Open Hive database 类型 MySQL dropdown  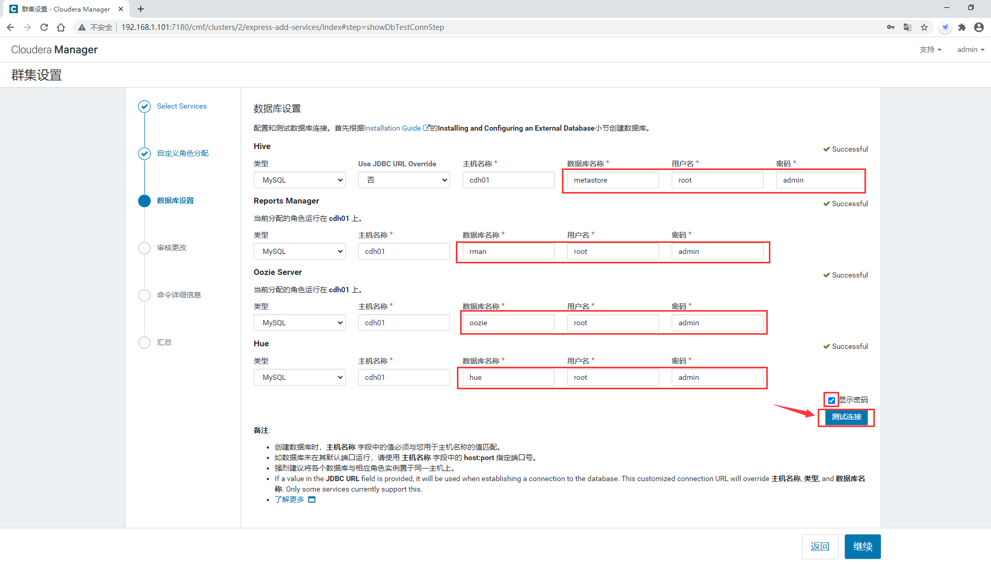(299, 180)
